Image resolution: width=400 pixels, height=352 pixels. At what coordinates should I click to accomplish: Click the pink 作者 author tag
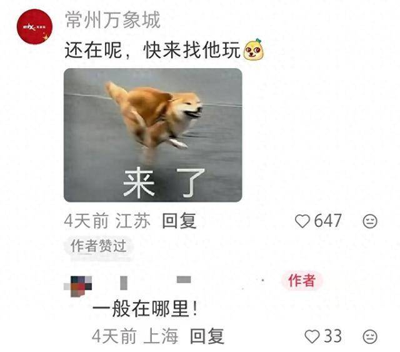point(302,281)
